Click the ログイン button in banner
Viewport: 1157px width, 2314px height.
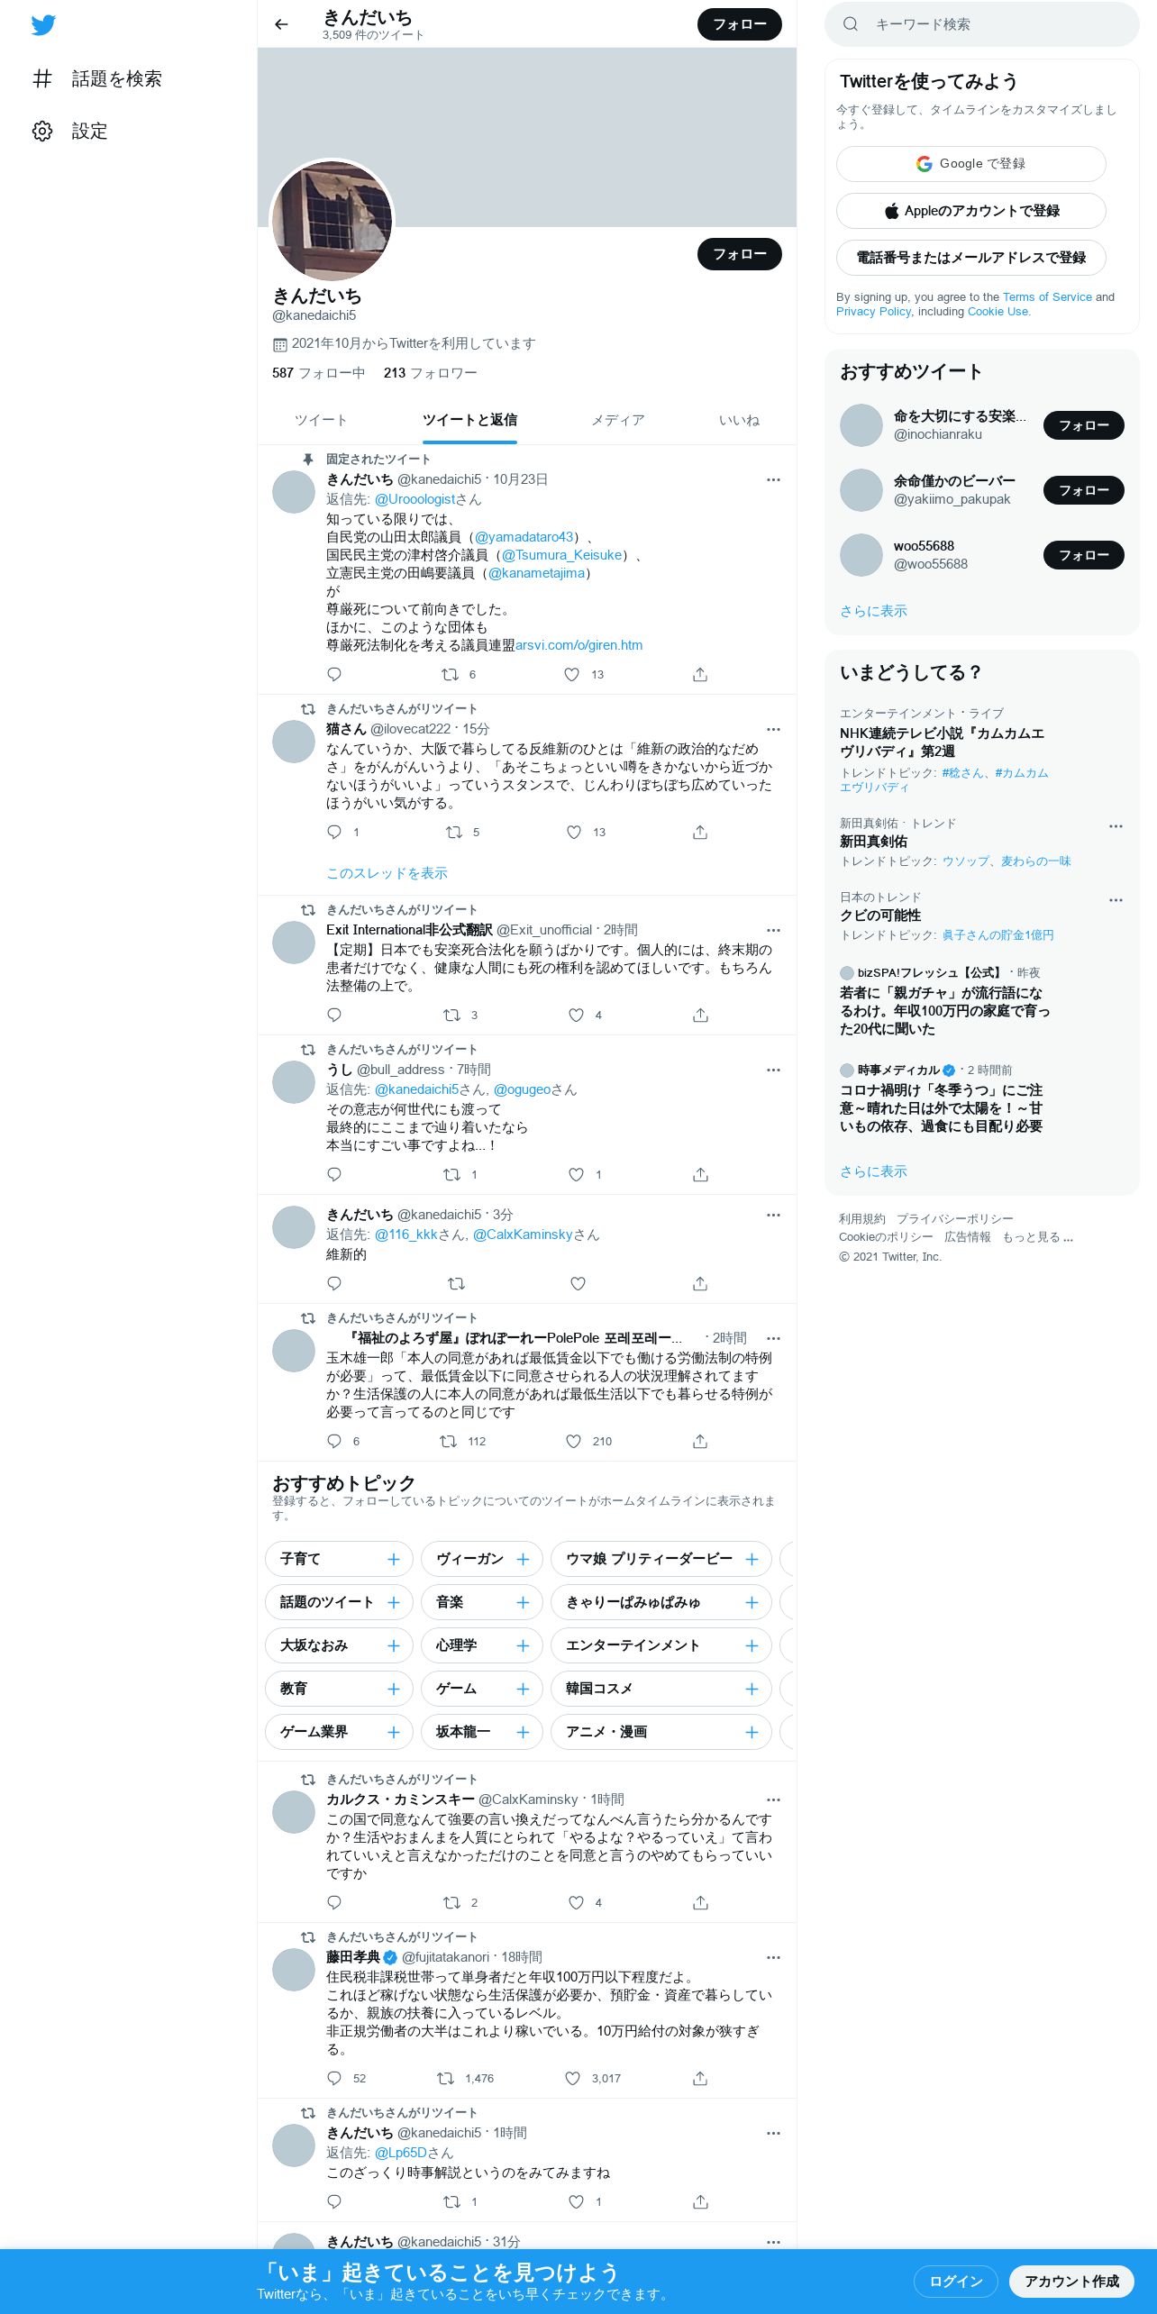pyautogui.click(x=956, y=2281)
